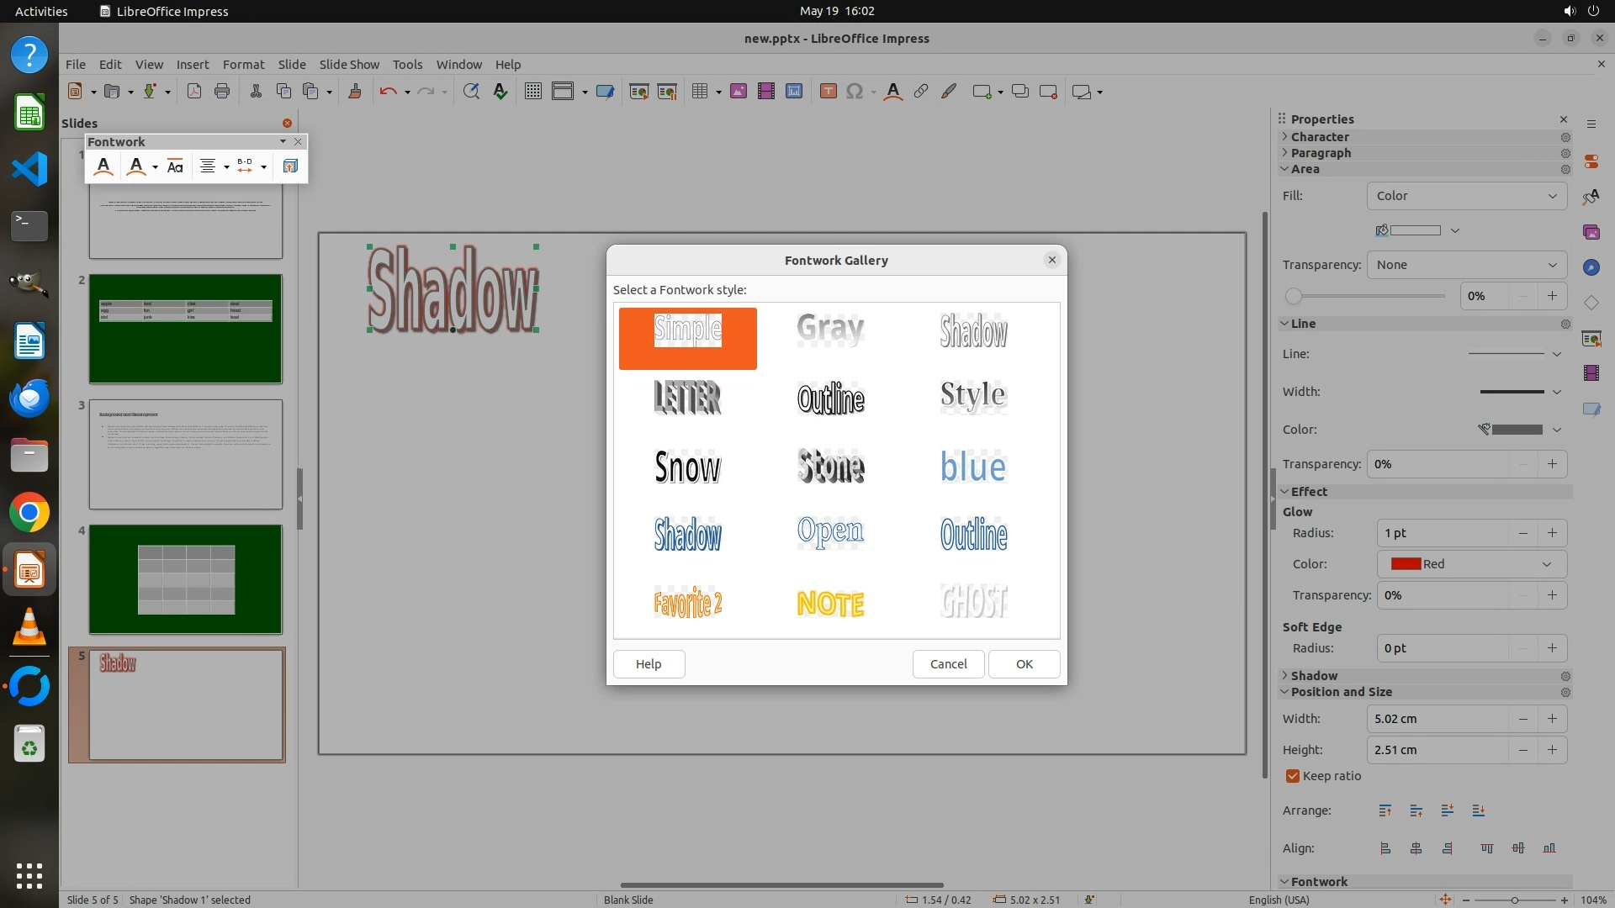Image resolution: width=1615 pixels, height=908 pixels.
Task: Click the Insert Text Box icon
Action: (x=828, y=92)
